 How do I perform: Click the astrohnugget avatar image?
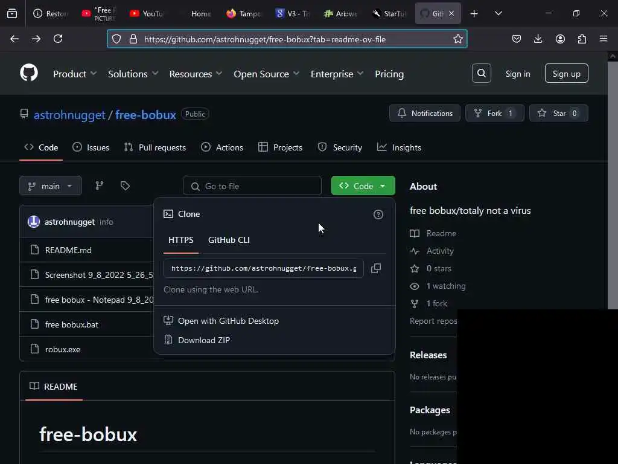(x=34, y=222)
